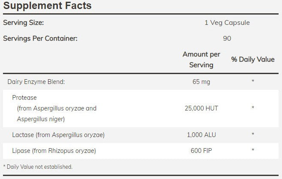Screen dimensions: 282x179
Task: Click the Protease row daily value asterisk
Action: (x=253, y=108)
